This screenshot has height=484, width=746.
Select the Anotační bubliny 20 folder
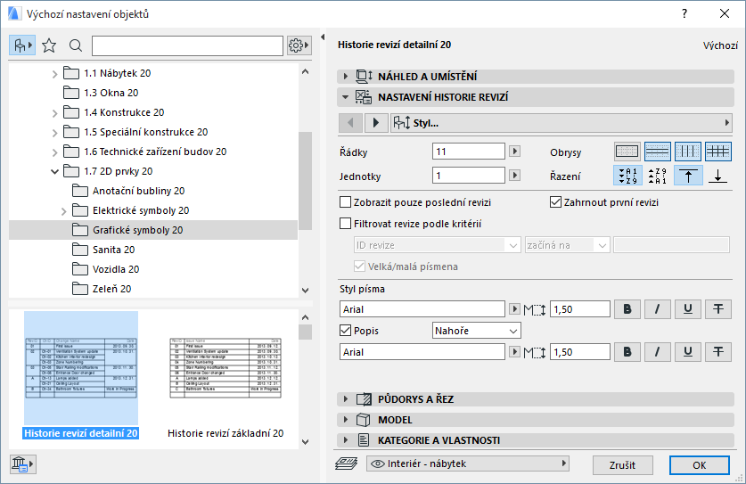(138, 191)
